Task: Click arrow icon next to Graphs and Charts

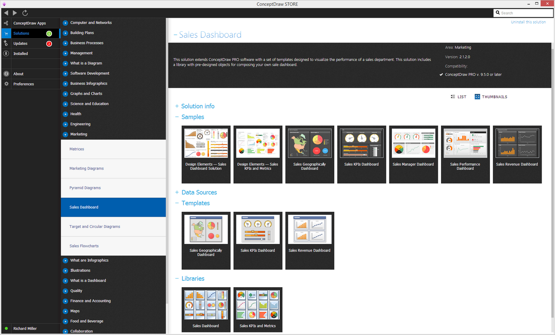Action: (x=65, y=94)
